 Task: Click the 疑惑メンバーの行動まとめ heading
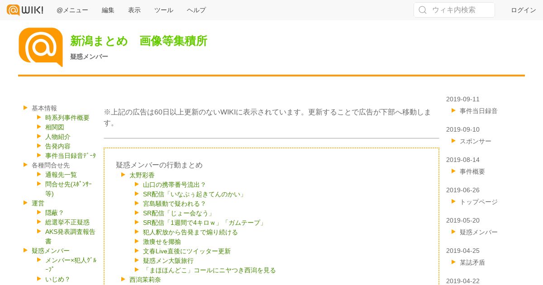159,165
